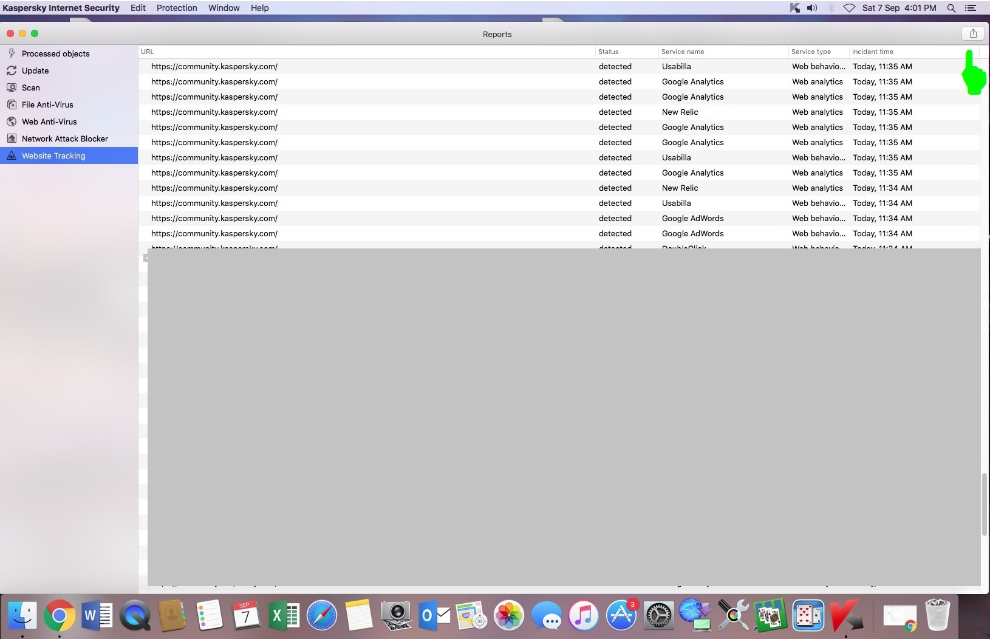The width and height of the screenshot is (990, 639).
Task: Open the Kaspersky Internet Security menu
Action: 61,8
